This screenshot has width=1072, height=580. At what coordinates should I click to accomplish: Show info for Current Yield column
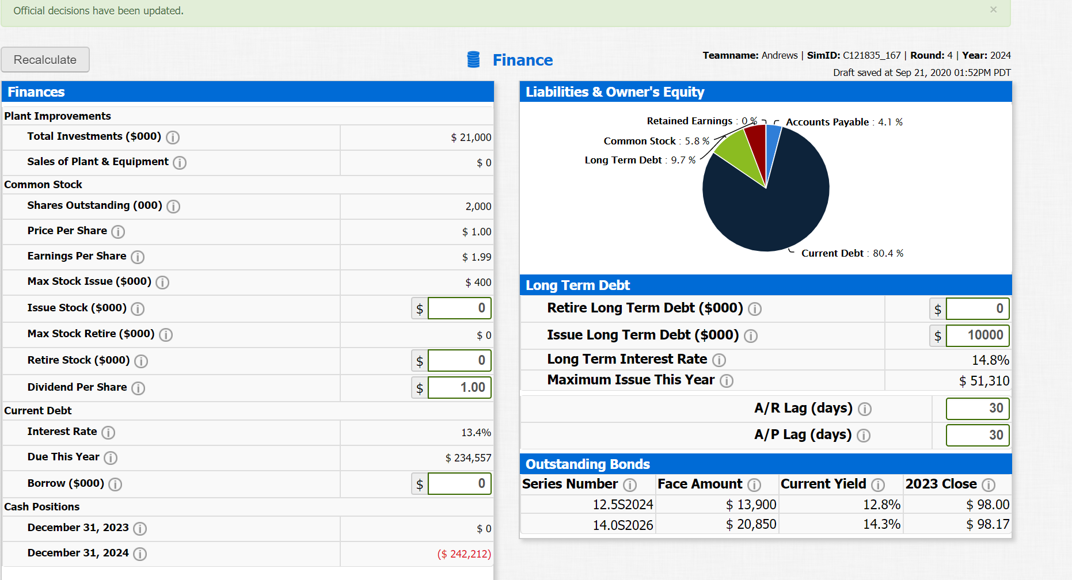[x=878, y=485]
